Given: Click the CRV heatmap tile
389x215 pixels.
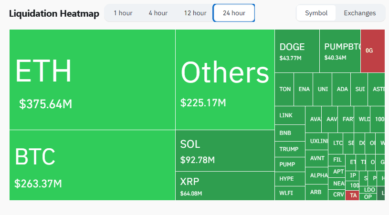Looking at the screenshot, I should [336, 195].
